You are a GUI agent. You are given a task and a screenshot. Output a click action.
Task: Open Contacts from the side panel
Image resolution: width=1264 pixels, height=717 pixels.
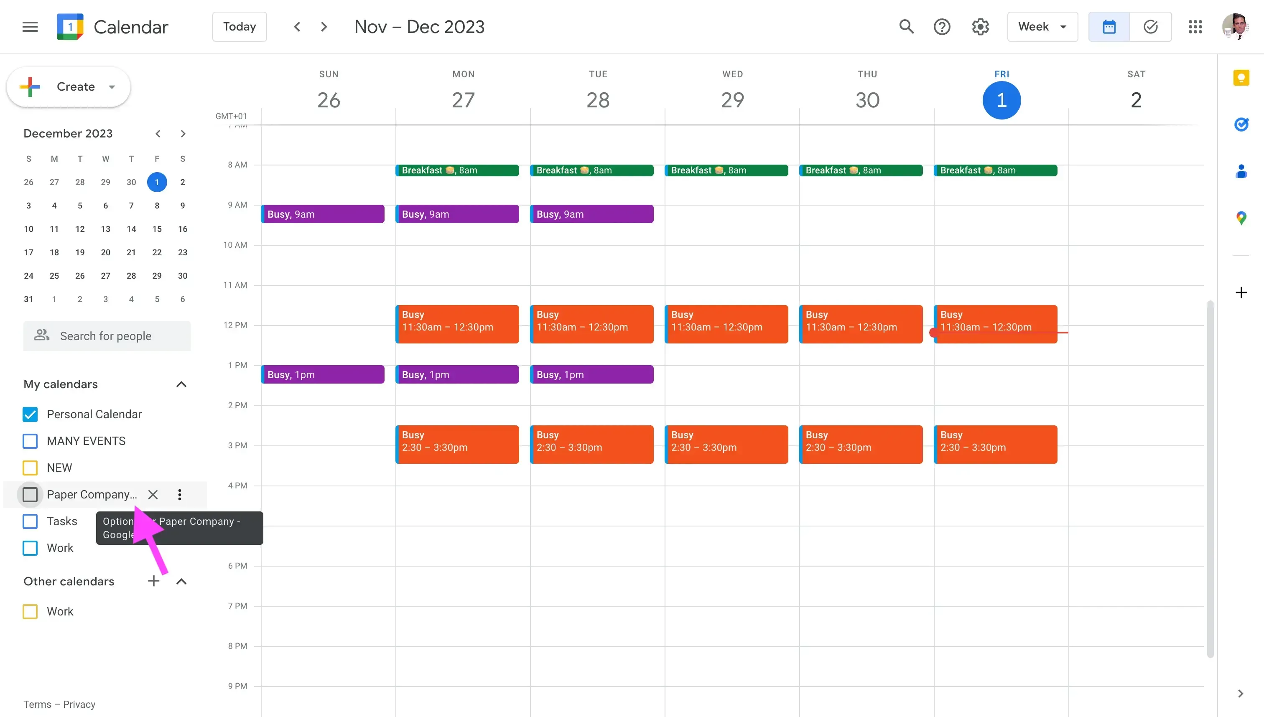click(1242, 171)
